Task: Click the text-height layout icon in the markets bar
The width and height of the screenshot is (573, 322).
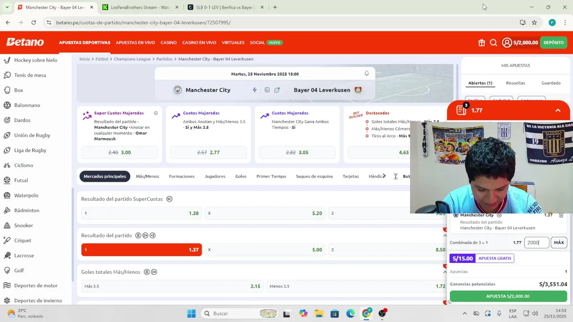Action: click(x=396, y=176)
